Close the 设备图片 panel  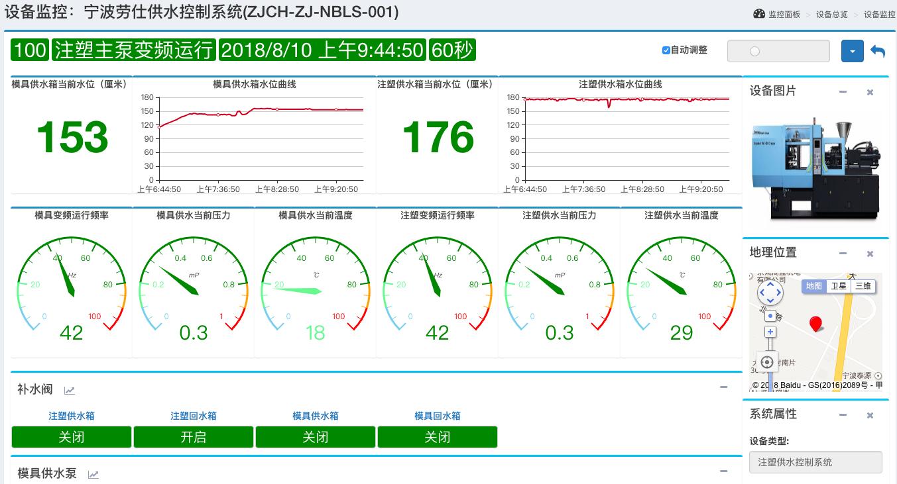pos(870,92)
